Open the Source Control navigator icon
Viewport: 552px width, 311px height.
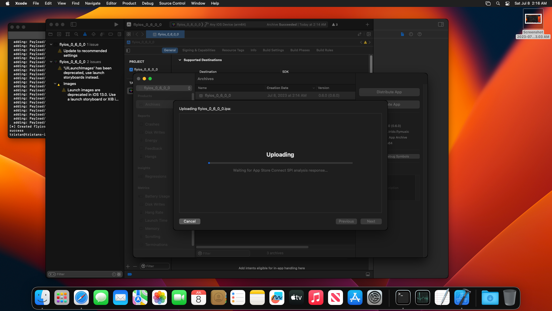coord(59,34)
